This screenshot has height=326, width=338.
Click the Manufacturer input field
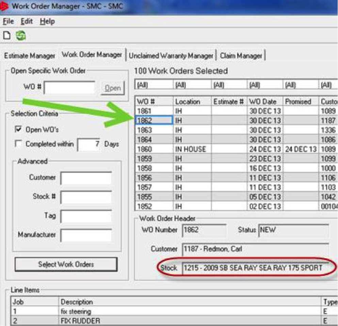coord(86,235)
